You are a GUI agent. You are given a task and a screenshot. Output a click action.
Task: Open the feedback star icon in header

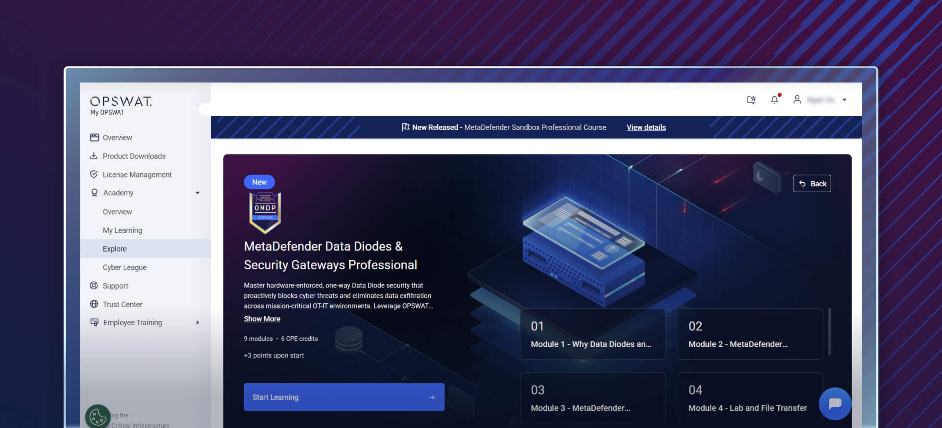tap(751, 99)
